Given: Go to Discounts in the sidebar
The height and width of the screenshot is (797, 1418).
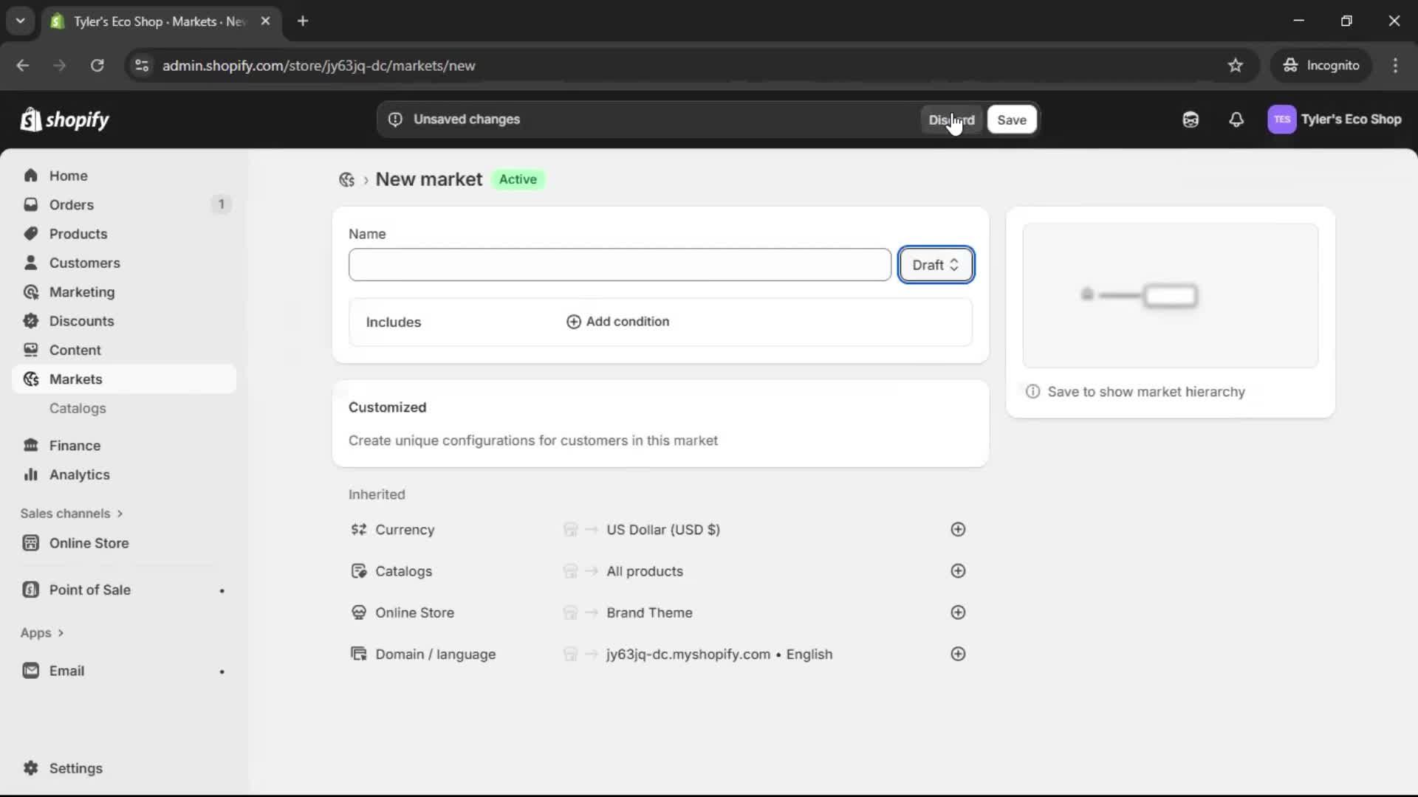Looking at the screenshot, I should click(81, 321).
